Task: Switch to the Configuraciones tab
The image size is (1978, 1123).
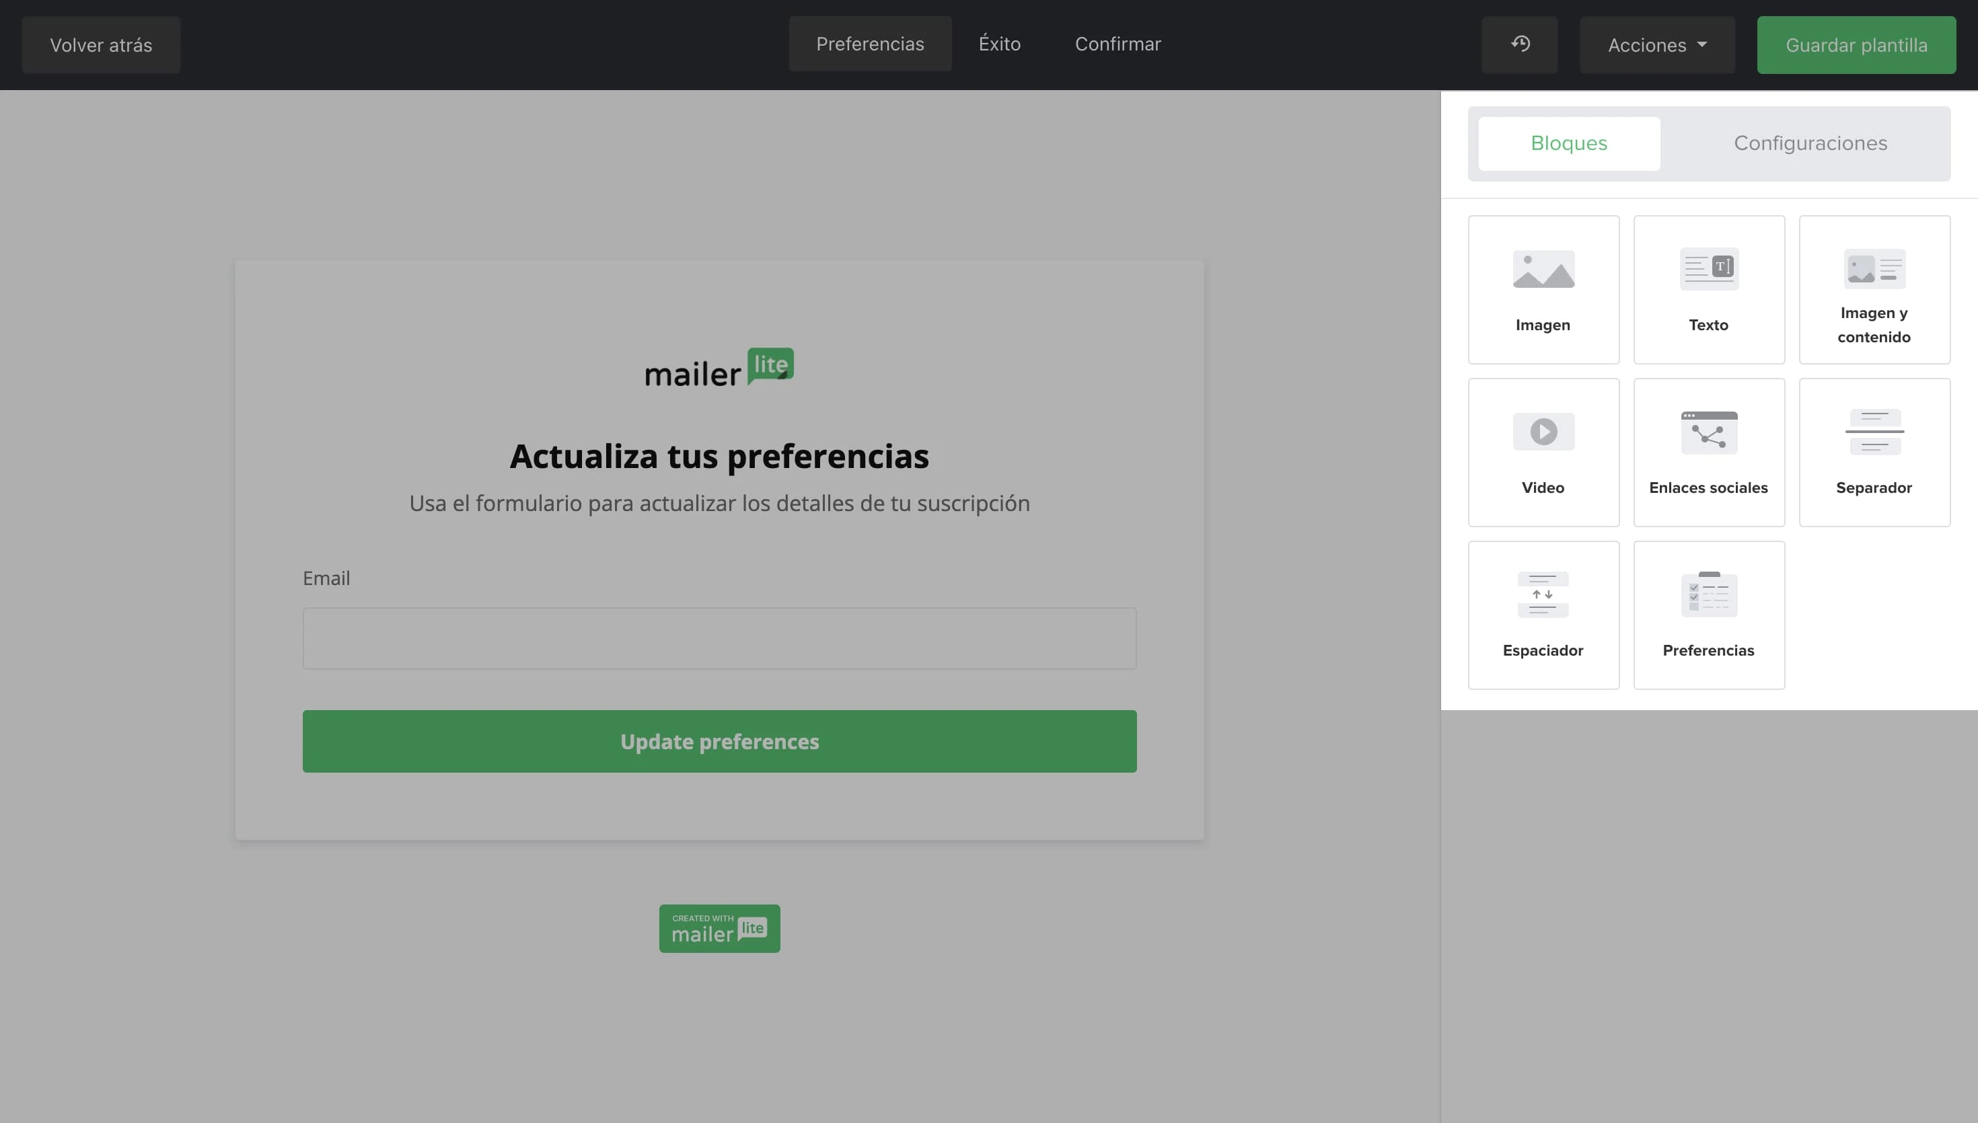Action: coord(1810,143)
